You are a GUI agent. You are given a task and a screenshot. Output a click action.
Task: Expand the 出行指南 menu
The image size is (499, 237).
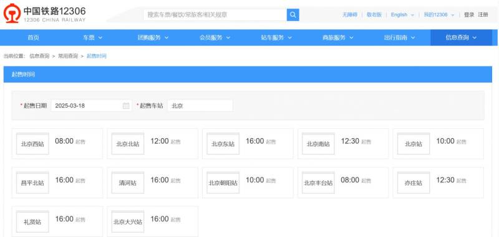(x=399, y=37)
